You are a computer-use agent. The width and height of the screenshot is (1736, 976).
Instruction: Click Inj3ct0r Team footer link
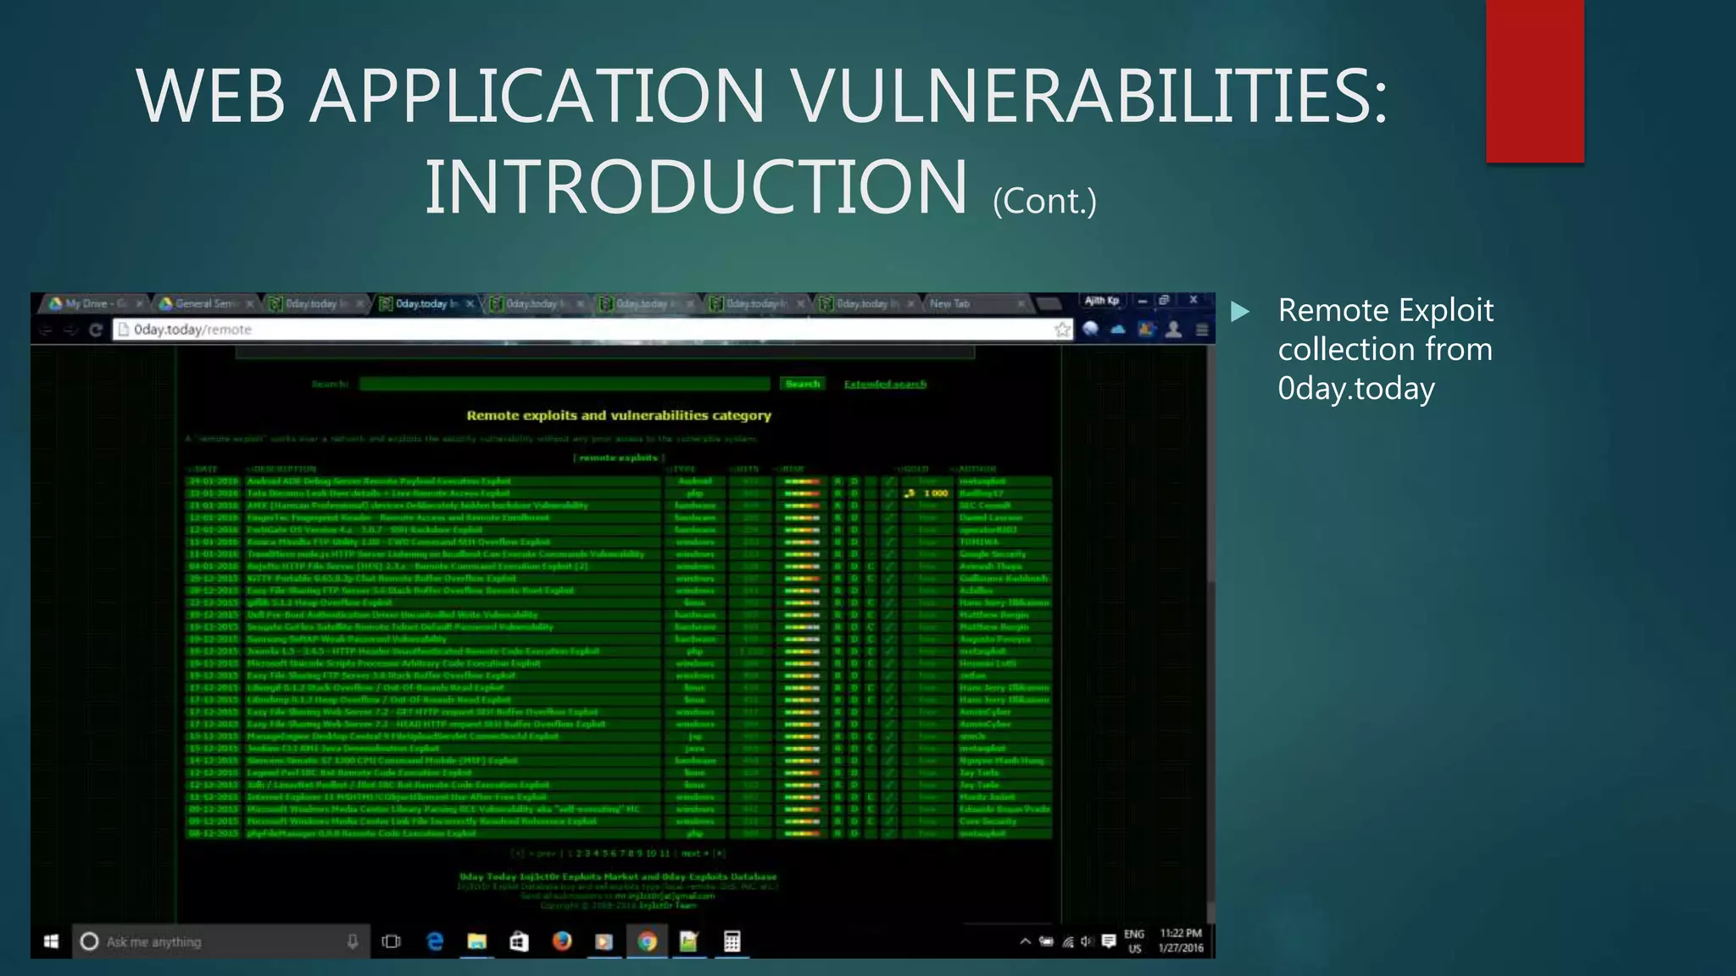(668, 905)
